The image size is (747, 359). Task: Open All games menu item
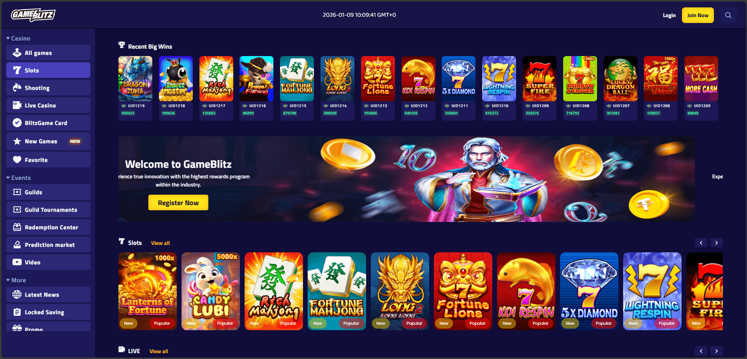click(48, 53)
